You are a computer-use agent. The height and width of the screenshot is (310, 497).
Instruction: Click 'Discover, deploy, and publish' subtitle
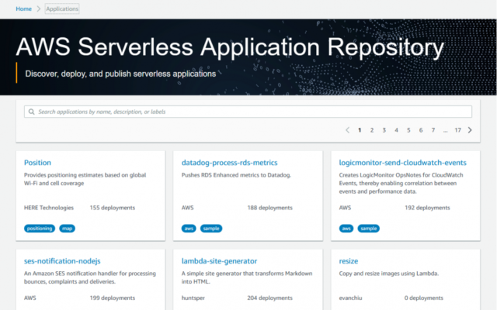point(120,74)
